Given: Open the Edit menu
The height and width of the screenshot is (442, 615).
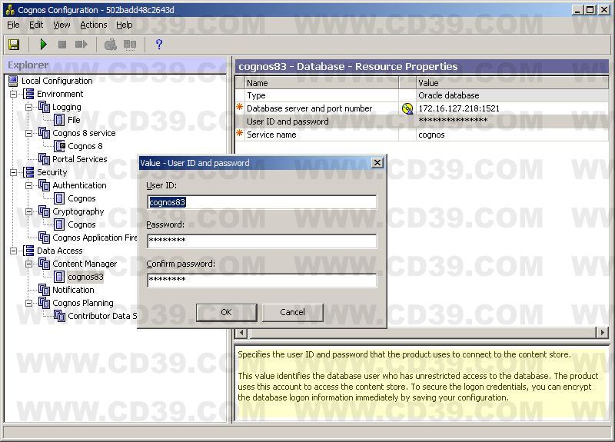Looking at the screenshot, I should 36,25.
